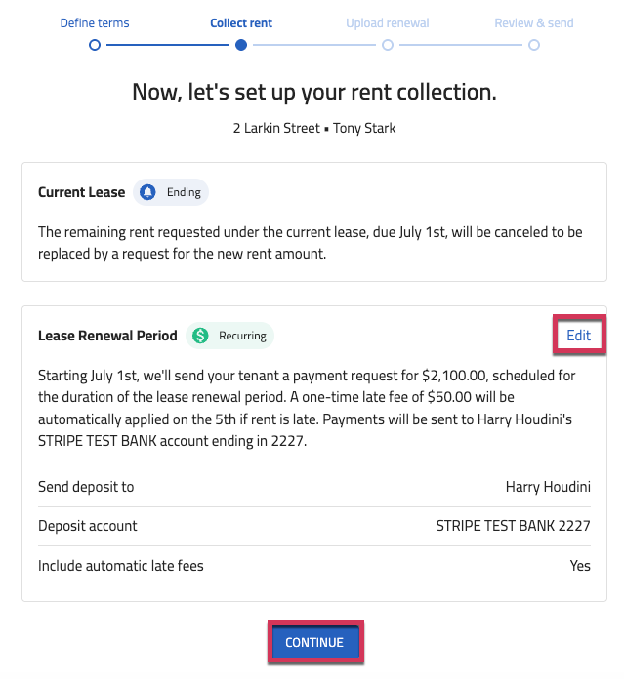Click the green dollar Recurring icon

coord(200,336)
